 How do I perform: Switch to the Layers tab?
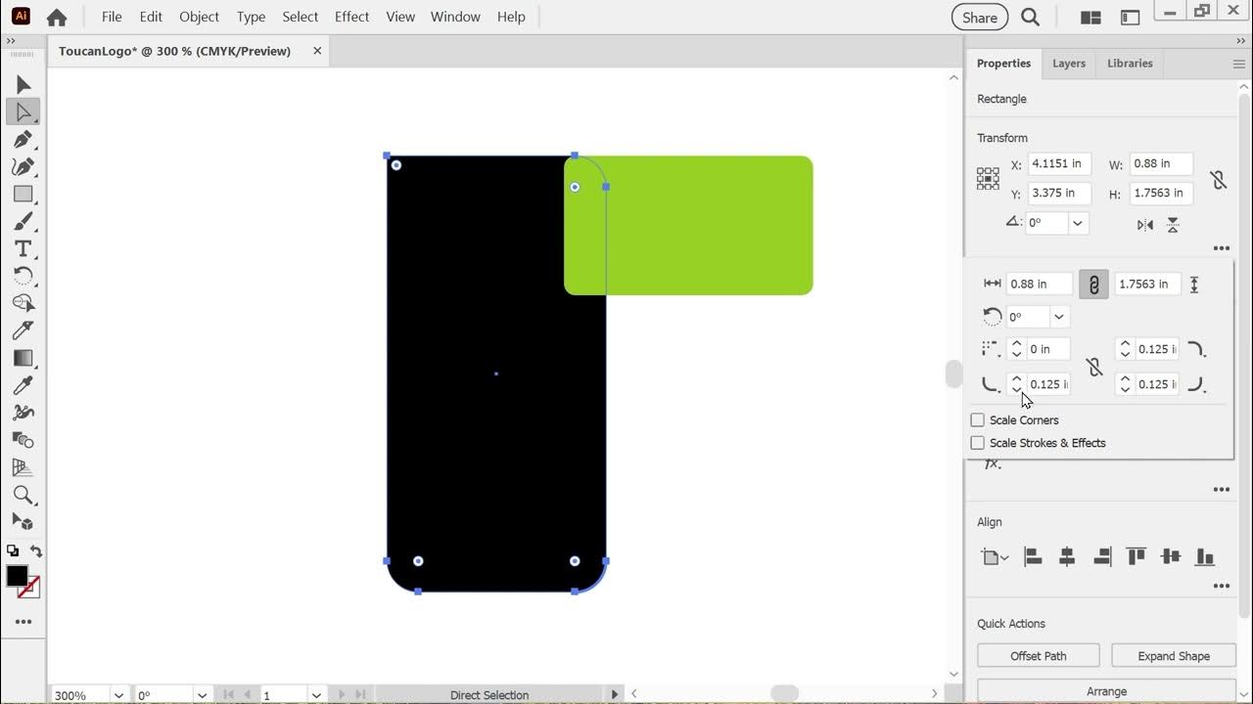[1068, 64]
